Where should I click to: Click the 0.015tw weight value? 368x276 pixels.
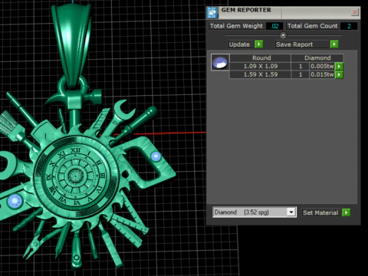coord(322,74)
